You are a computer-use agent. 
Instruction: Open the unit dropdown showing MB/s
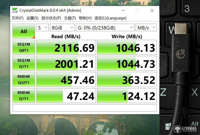(x=146, y=27)
